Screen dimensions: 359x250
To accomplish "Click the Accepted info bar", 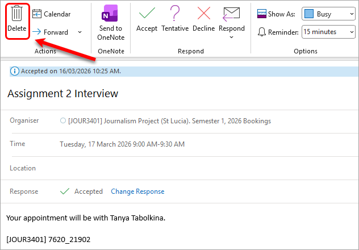I will pos(184,71).
